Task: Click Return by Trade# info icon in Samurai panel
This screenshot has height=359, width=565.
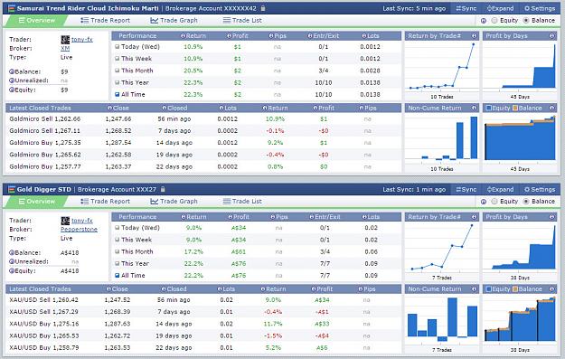Action: (x=475, y=35)
